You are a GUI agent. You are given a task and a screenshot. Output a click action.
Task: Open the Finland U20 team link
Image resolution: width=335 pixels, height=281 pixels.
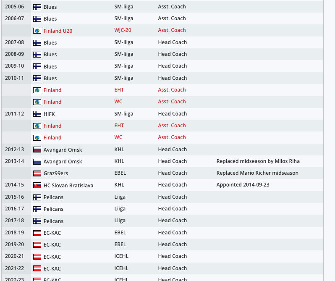tap(58, 31)
